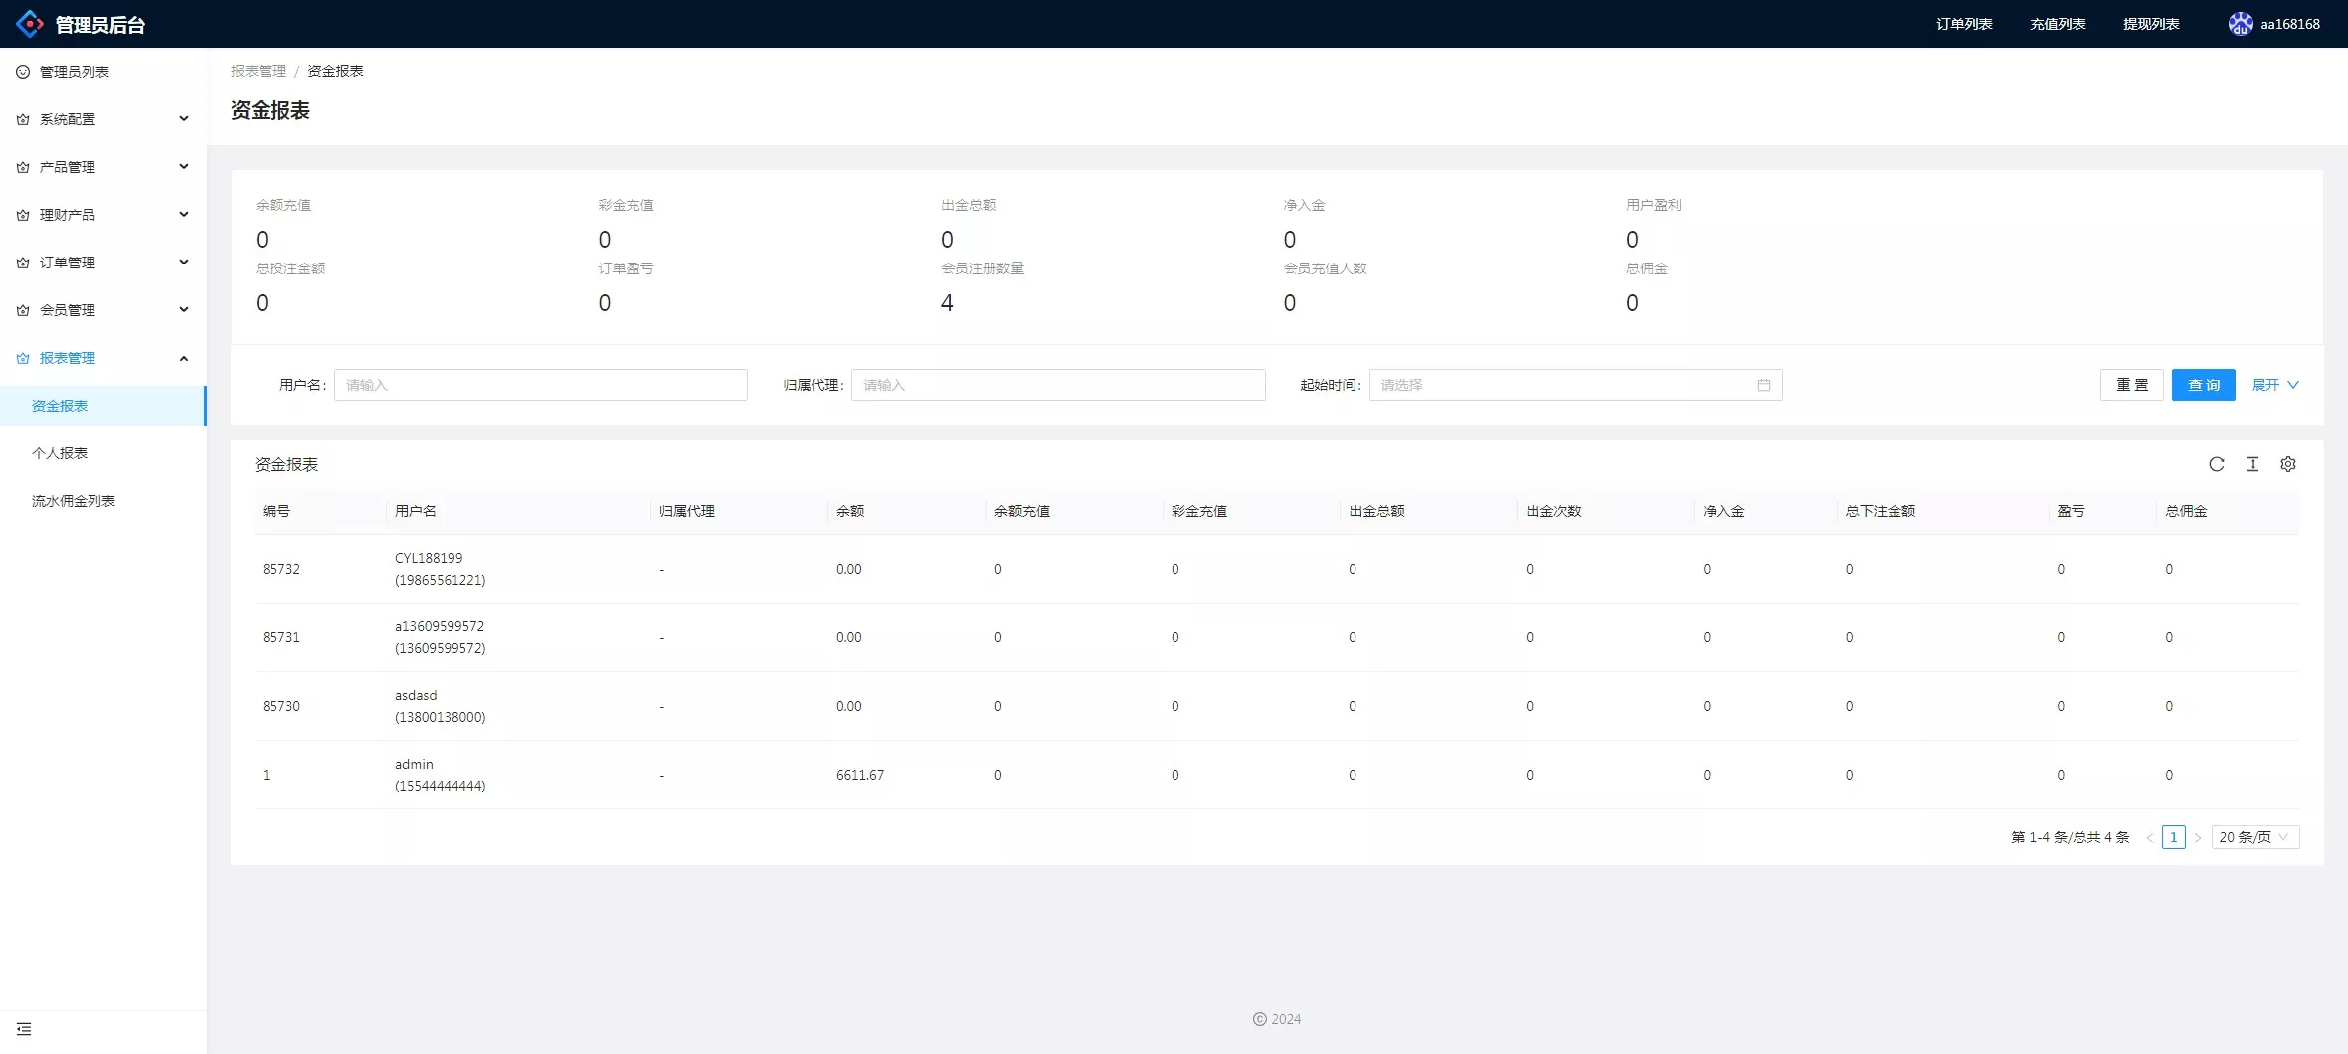Click the 查询 search button

coord(2203,385)
